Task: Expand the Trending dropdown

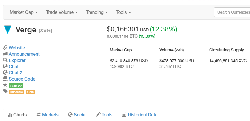Action: (x=97, y=12)
